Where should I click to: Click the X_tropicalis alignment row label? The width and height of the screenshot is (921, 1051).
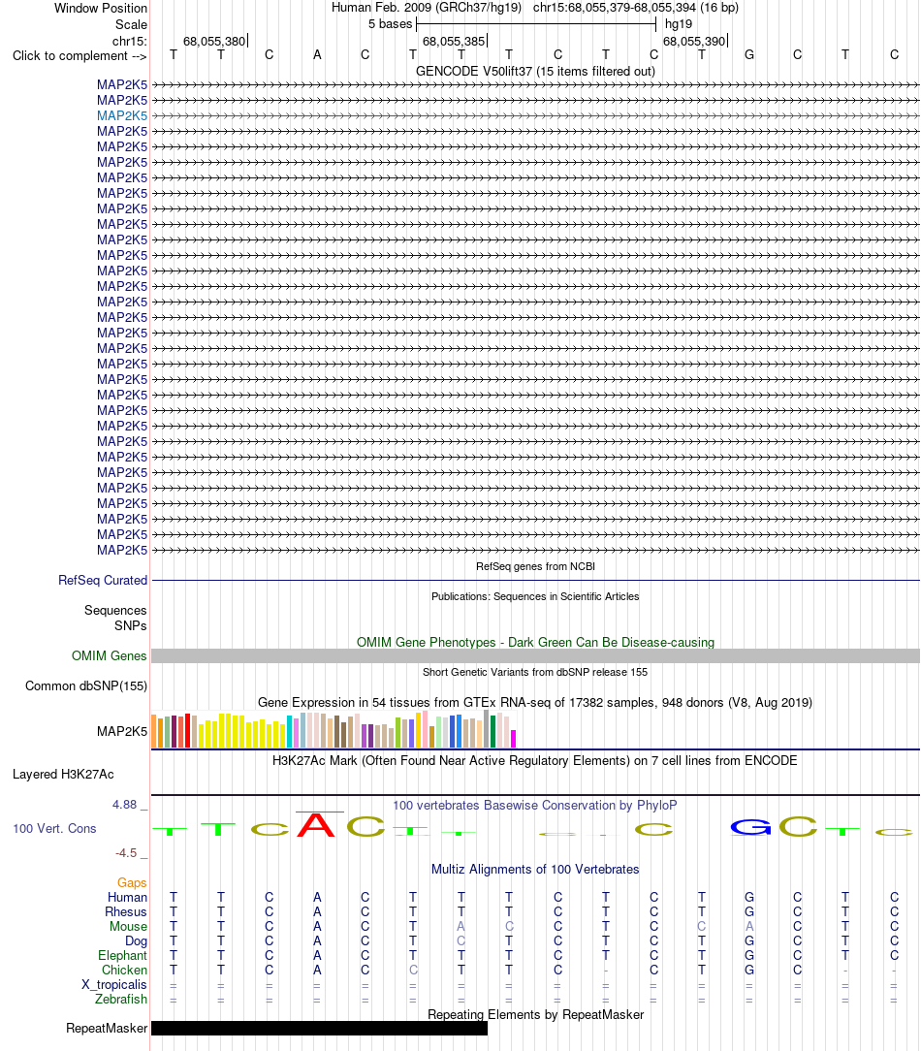pyautogui.click(x=114, y=985)
